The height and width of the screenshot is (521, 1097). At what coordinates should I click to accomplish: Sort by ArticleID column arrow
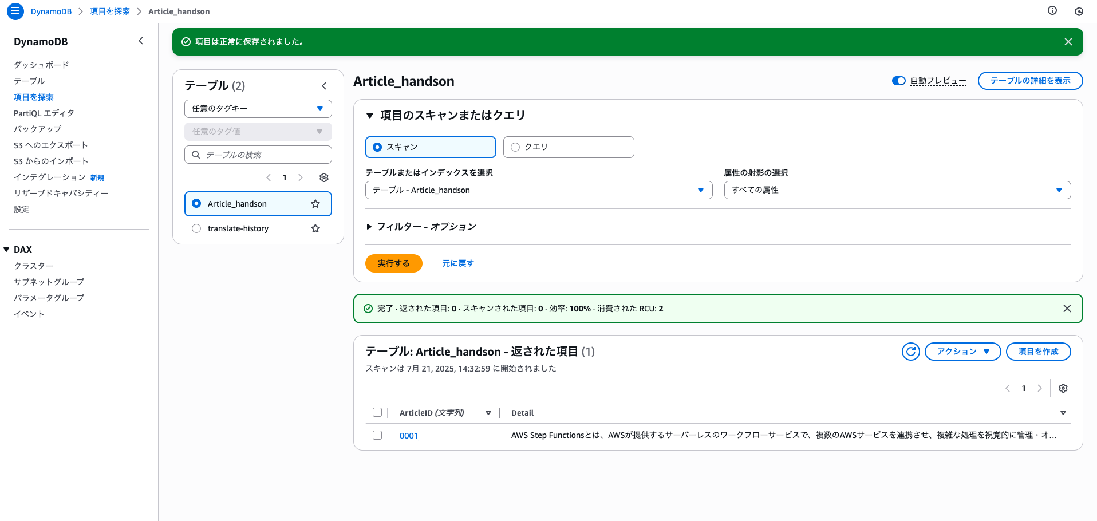point(488,413)
